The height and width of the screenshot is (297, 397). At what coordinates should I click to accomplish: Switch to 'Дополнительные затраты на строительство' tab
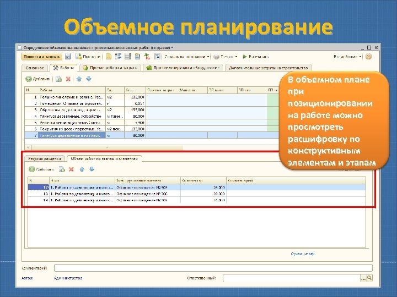click(x=269, y=68)
